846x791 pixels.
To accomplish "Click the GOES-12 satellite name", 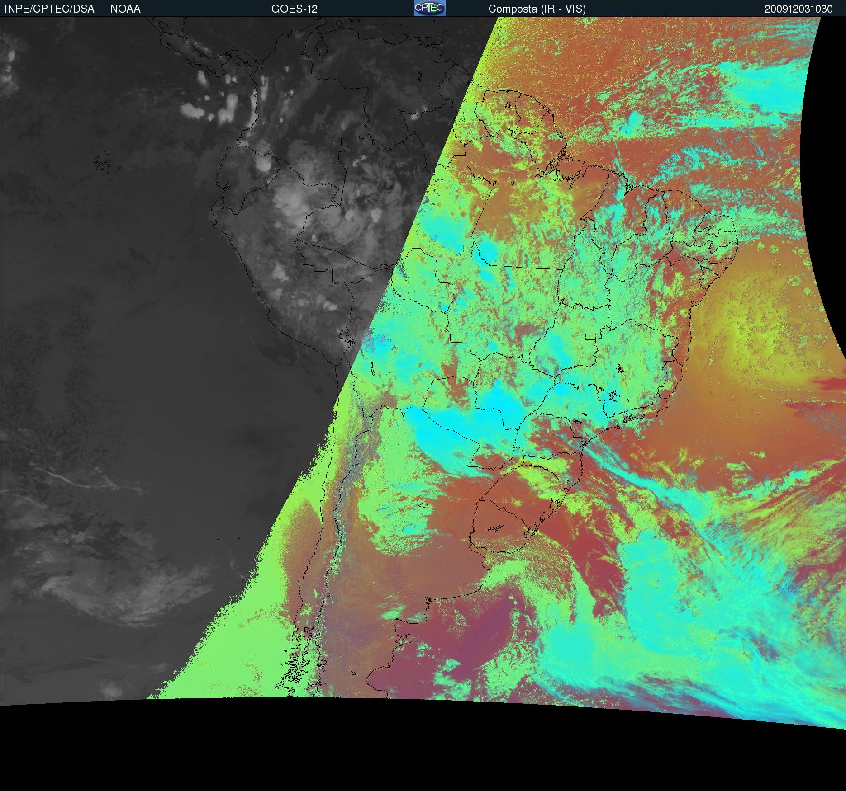I will 294,9.
